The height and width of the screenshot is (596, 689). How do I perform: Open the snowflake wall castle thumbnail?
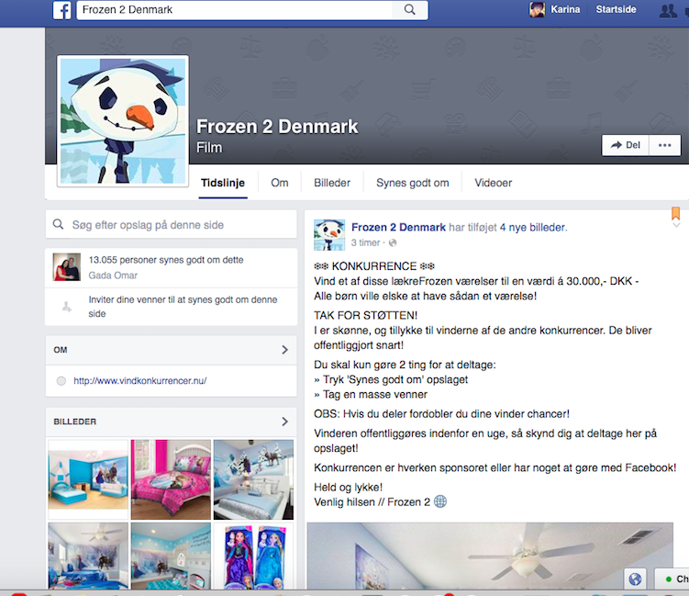[x=171, y=556]
